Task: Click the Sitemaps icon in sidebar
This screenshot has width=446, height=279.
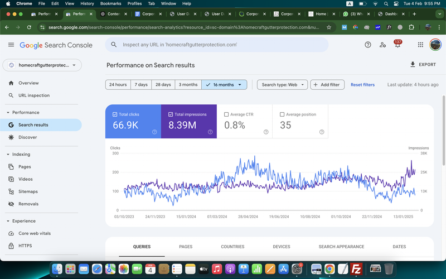Action: (x=11, y=191)
